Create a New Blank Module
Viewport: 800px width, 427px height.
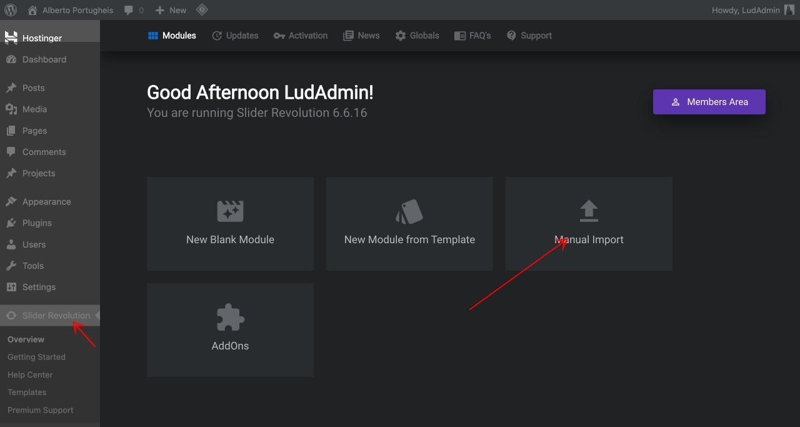(x=230, y=224)
